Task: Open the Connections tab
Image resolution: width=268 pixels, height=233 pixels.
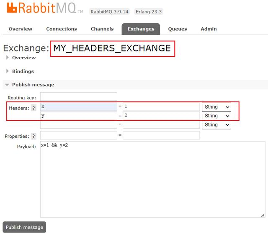Action: 62,29
